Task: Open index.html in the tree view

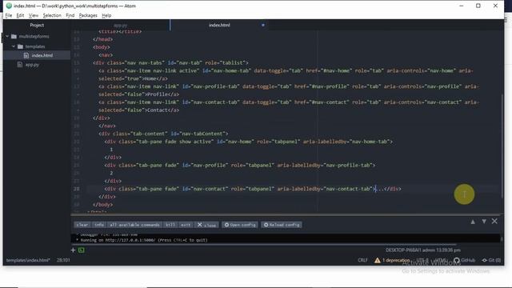Action: pyautogui.click(x=42, y=55)
